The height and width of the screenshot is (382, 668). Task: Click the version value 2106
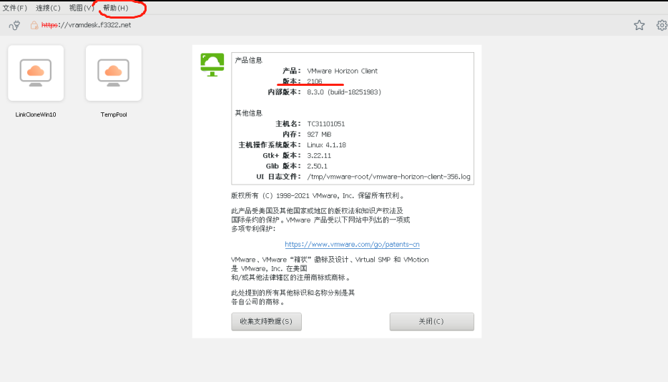pos(315,82)
